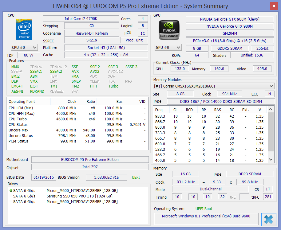Image resolution: width=281 pixels, height=230 pixels.
Task: Click the memory timing table scroll-down arrow
Action: [x=271, y=159]
